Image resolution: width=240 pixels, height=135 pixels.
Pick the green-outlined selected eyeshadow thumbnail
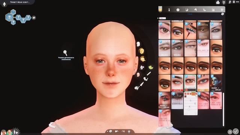click(190, 83)
